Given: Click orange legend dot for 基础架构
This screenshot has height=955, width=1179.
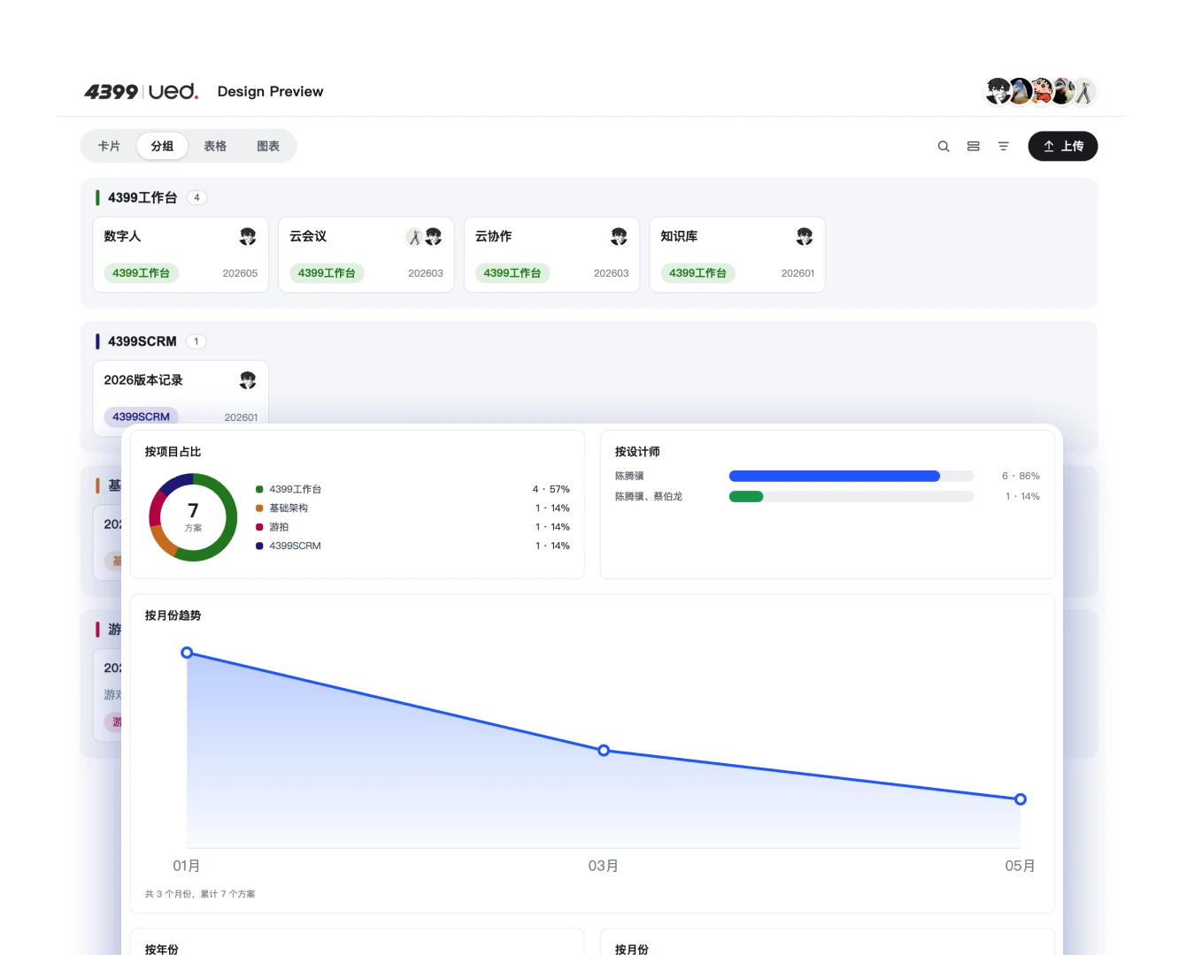Looking at the screenshot, I should click(x=259, y=508).
